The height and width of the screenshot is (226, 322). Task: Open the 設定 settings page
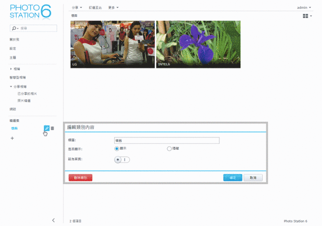click(13, 49)
